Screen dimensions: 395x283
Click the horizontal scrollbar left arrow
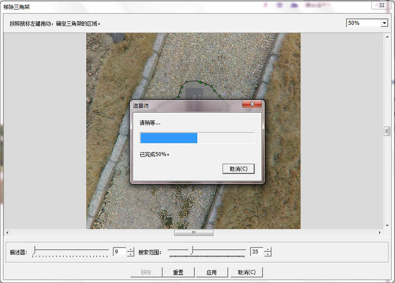(x=7, y=232)
